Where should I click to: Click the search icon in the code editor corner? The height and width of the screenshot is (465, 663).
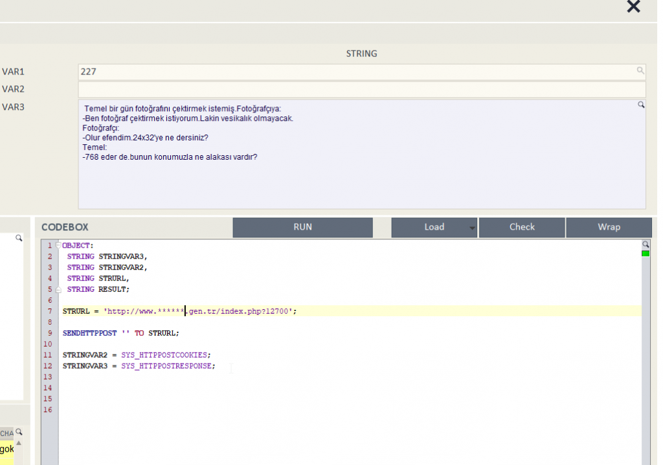pos(645,244)
